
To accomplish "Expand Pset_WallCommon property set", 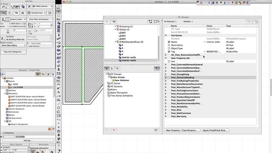I will (166, 113).
